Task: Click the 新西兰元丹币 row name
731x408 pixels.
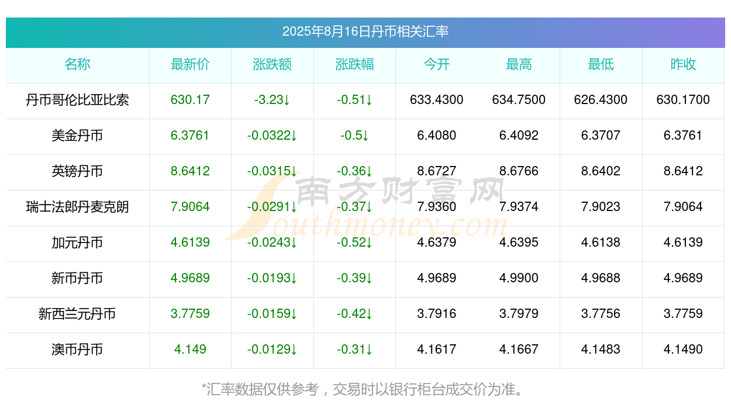Action: [78, 314]
